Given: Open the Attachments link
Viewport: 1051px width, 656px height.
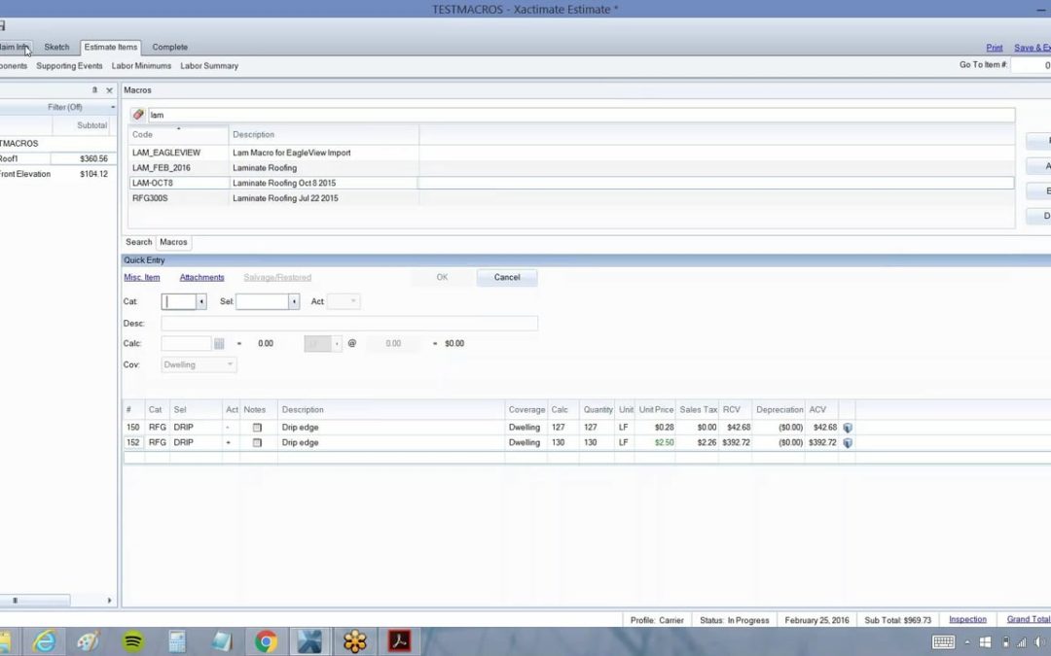Looking at the screenshot, I should click(201, 277).
